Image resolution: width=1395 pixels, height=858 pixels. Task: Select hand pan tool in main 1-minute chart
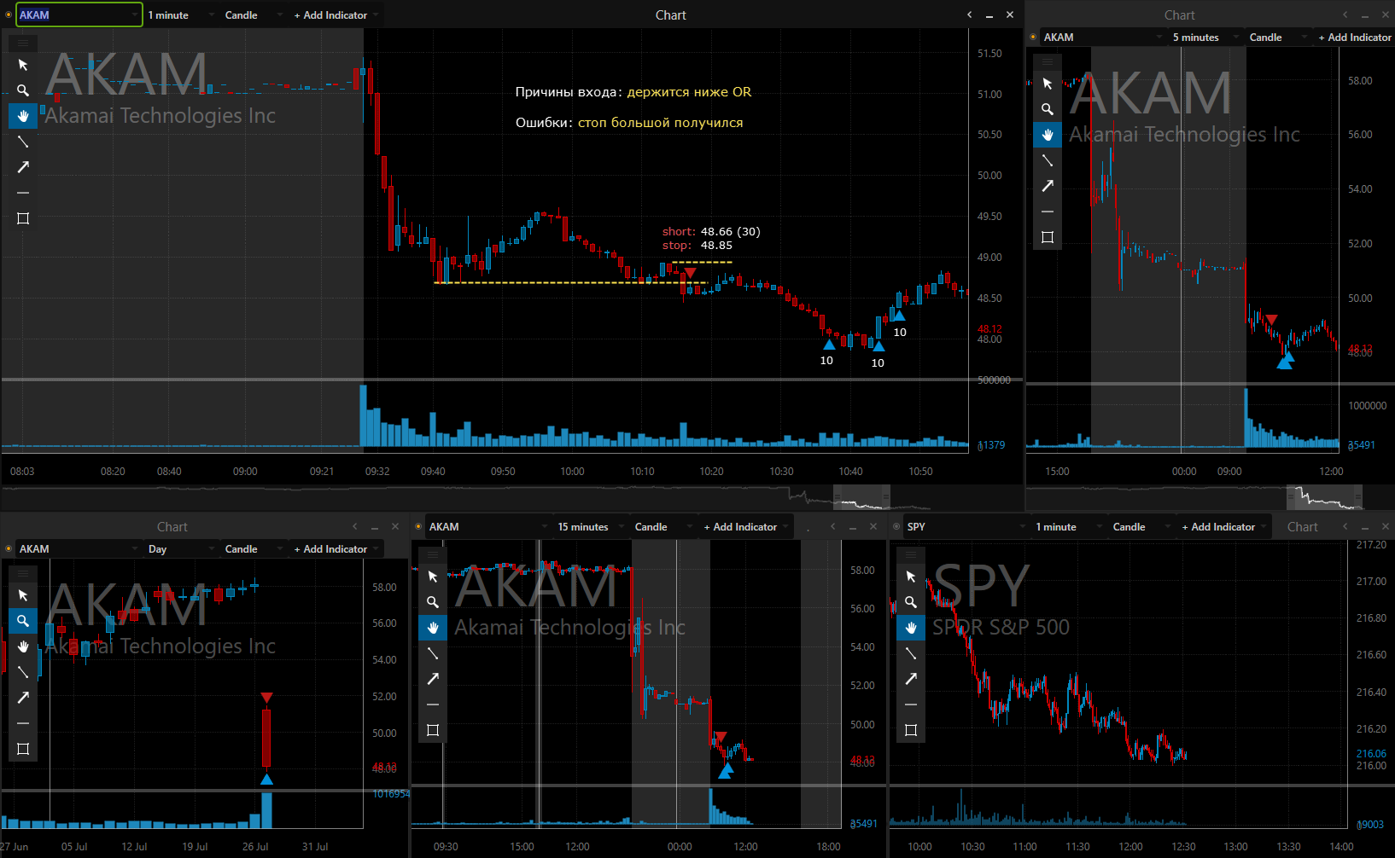23,116
